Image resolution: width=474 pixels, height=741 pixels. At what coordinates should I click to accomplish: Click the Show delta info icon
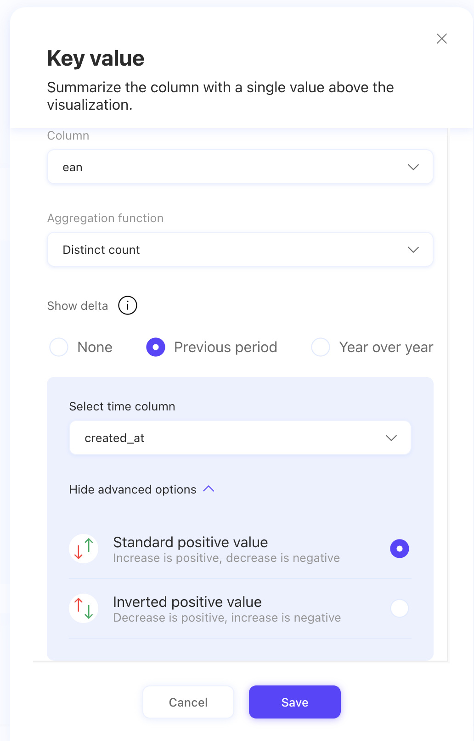pyautogui.click(x=128, y=305)
